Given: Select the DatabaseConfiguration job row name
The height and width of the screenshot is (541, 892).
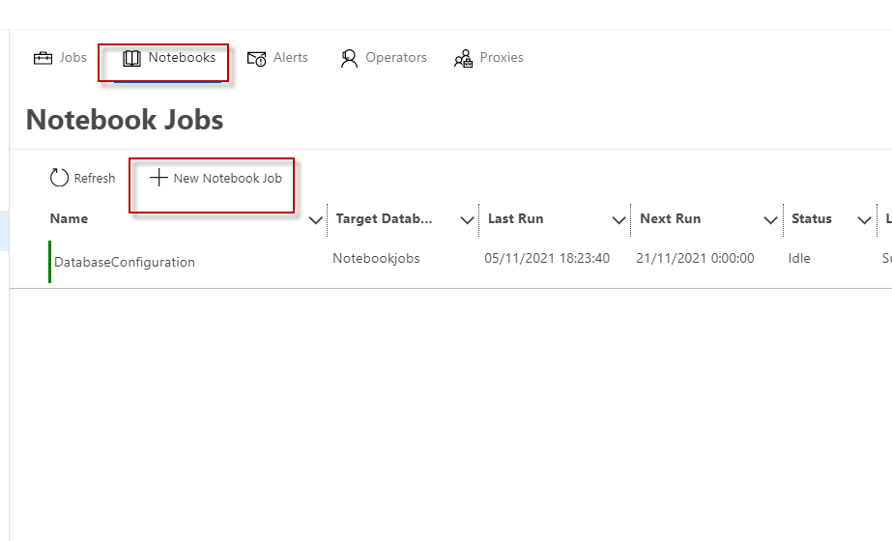Looking at the screenshot, I should point(125,262).
